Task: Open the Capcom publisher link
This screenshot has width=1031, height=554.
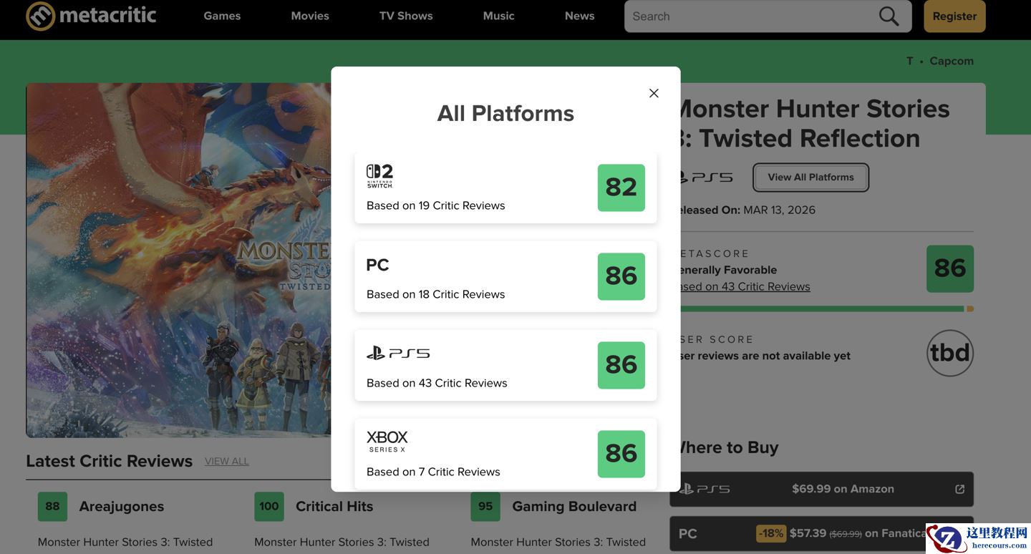Action: coord(952,61)
